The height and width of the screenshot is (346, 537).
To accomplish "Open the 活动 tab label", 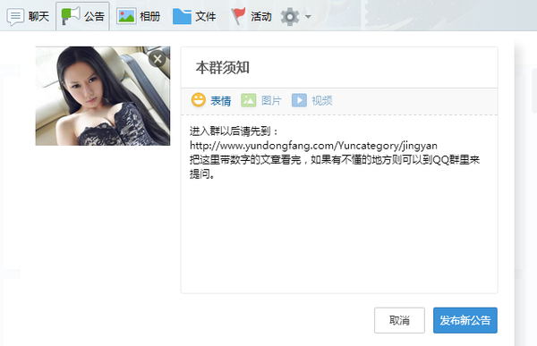I will [261, 16].
